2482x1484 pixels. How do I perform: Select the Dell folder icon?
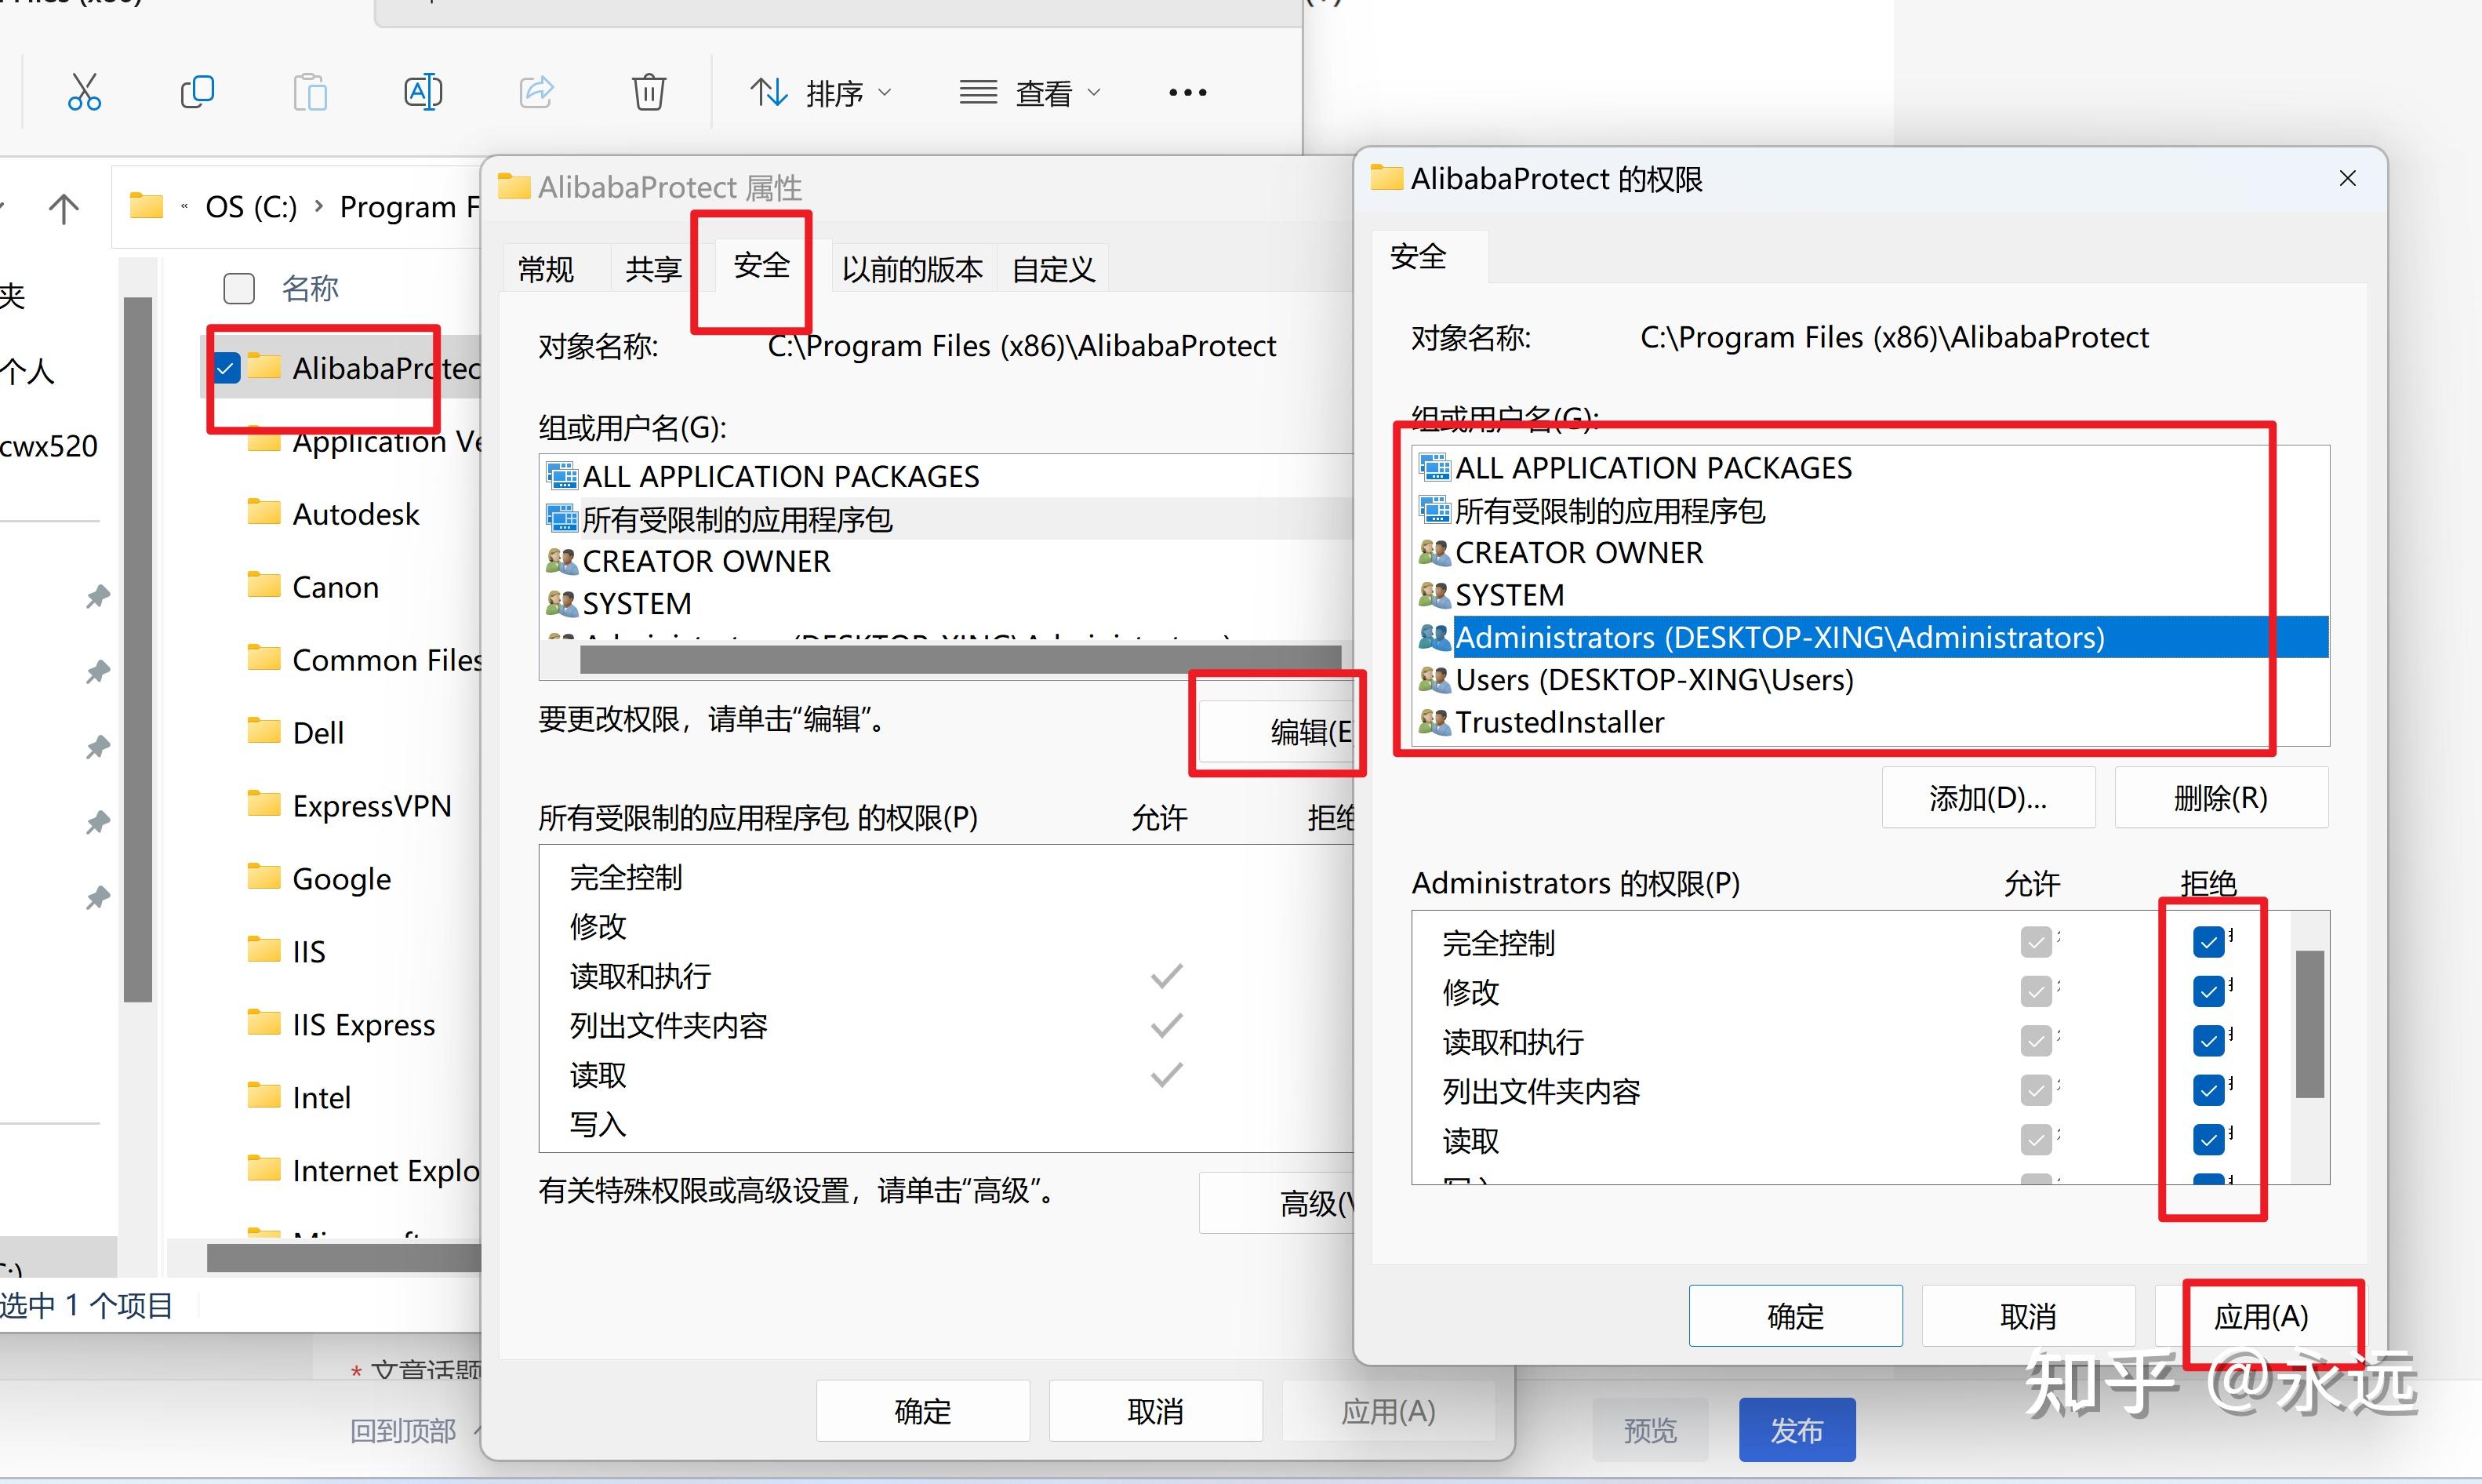264,731
